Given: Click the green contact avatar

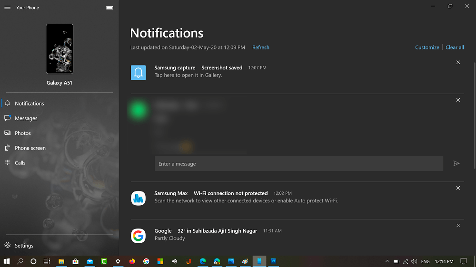Looking at the screenshot, I should tap(138, 110).
